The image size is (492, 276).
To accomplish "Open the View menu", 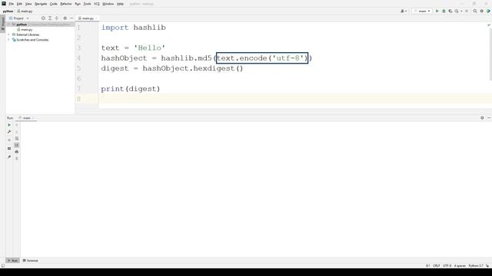I will tap(28, 4).
